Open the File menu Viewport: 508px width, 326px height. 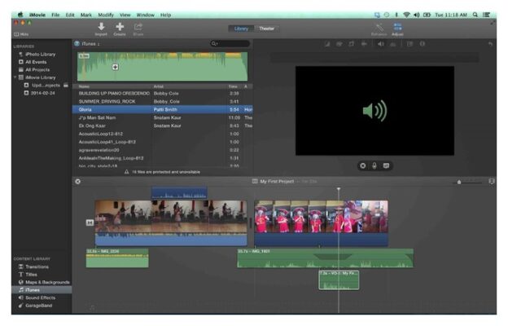[x=55, y=15]
